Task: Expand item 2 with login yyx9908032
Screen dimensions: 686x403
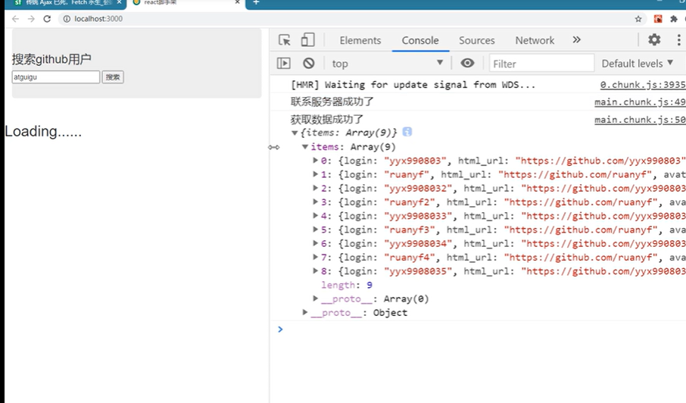Action: [x=315, y=188]
